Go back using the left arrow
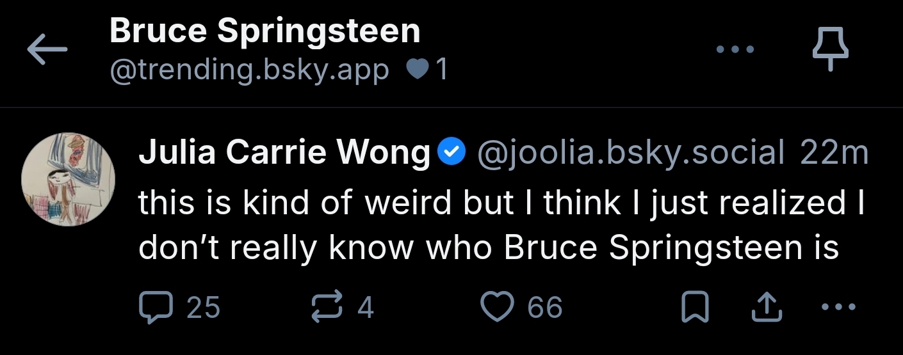 click(x=47, y=49)
